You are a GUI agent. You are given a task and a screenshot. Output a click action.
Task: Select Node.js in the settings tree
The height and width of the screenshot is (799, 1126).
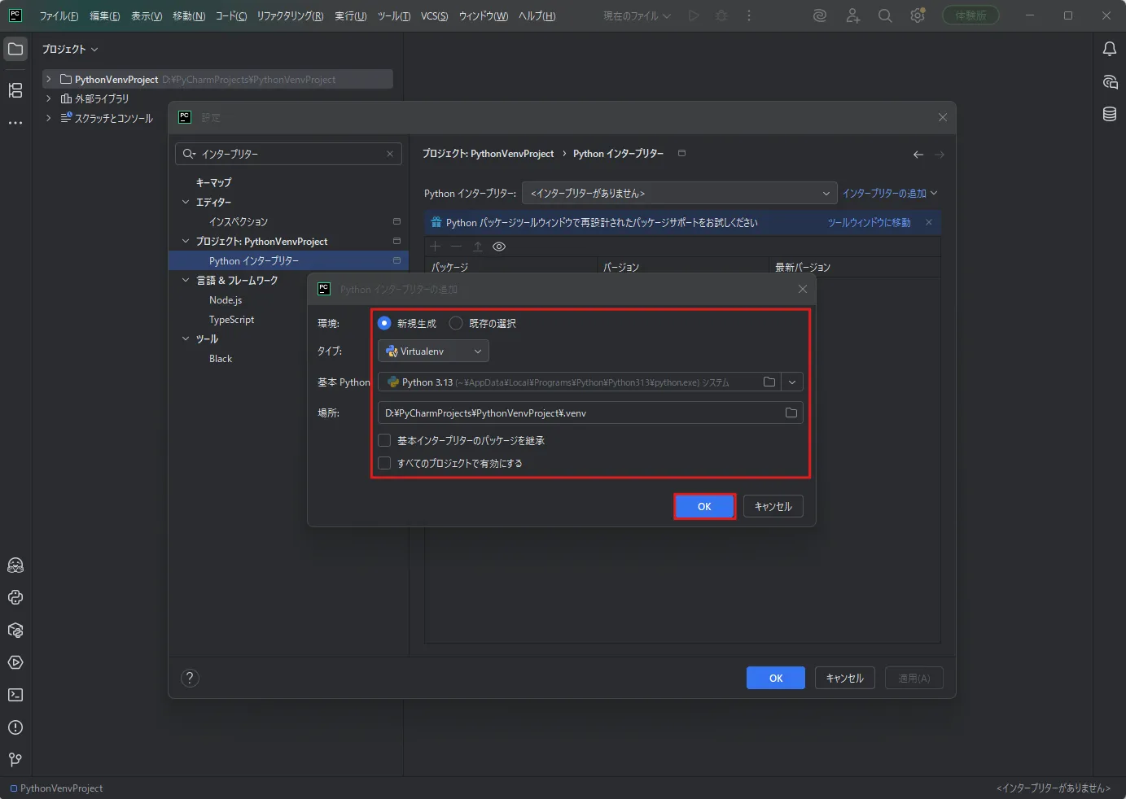tap(226, 300)
